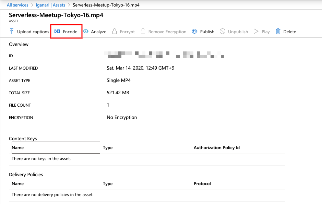Open the iganari | Assets breadcrumb
Image resolution: width=322 pixels, height=204 pixels.
tap(50, 5)
